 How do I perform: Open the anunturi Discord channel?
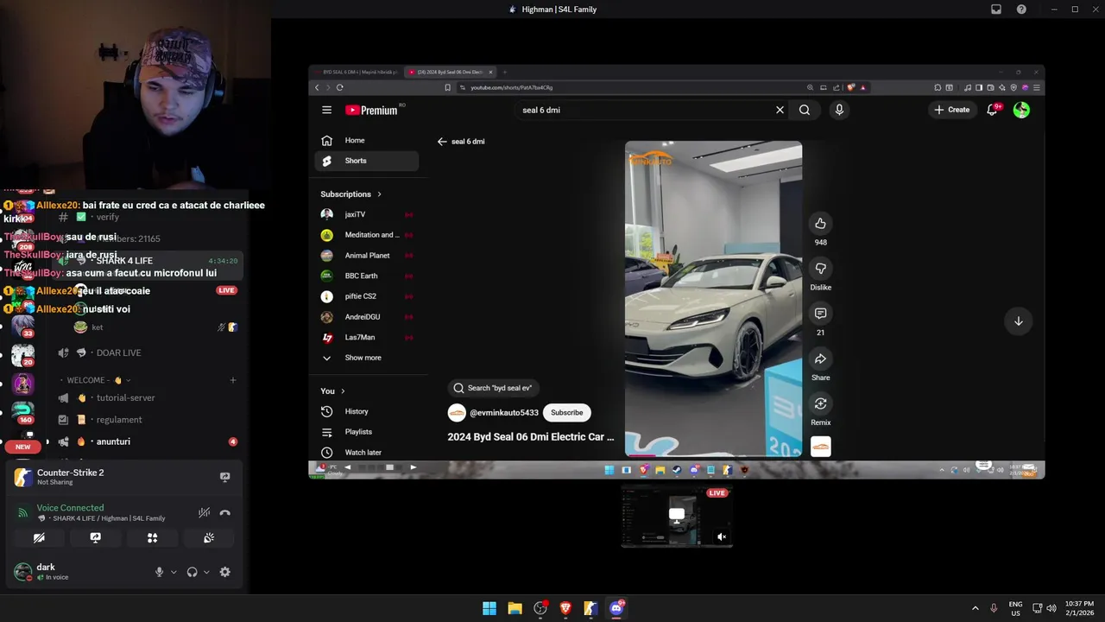(112, 441)
